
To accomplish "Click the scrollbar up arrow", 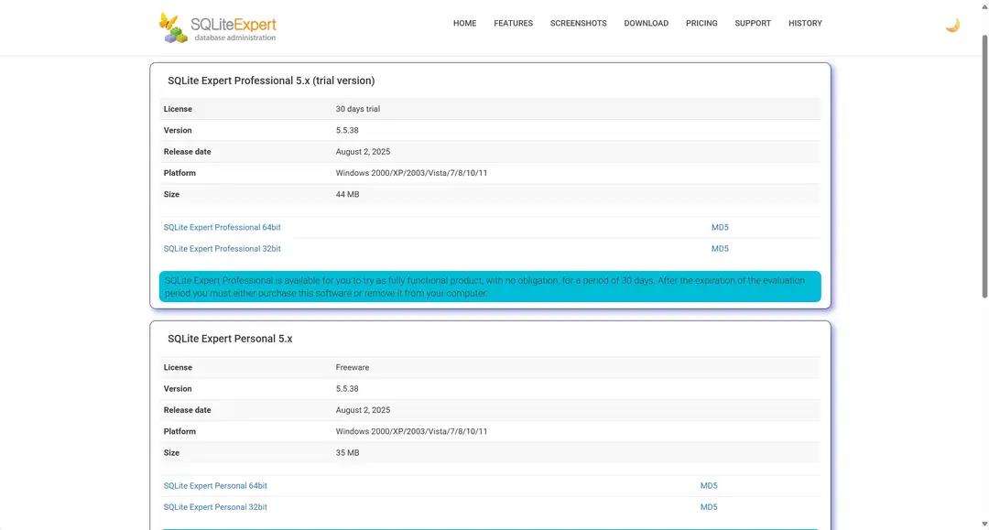I will 984,5.
